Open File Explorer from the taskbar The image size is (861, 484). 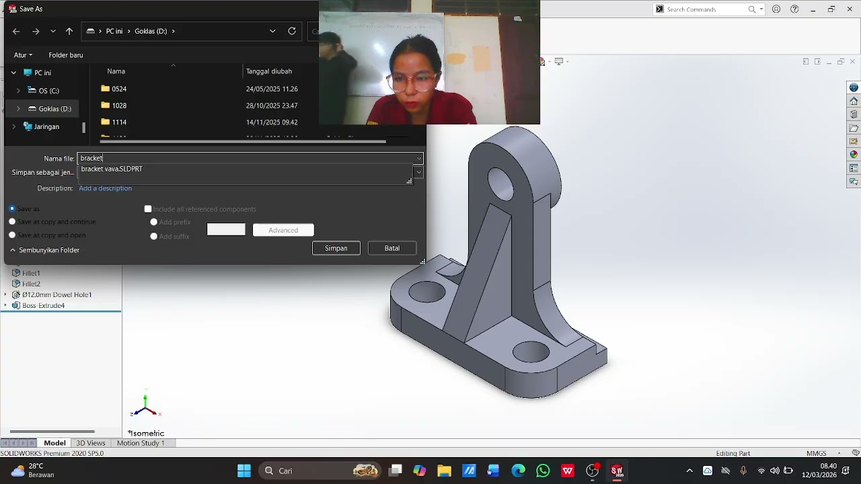(x=444, y=471)
